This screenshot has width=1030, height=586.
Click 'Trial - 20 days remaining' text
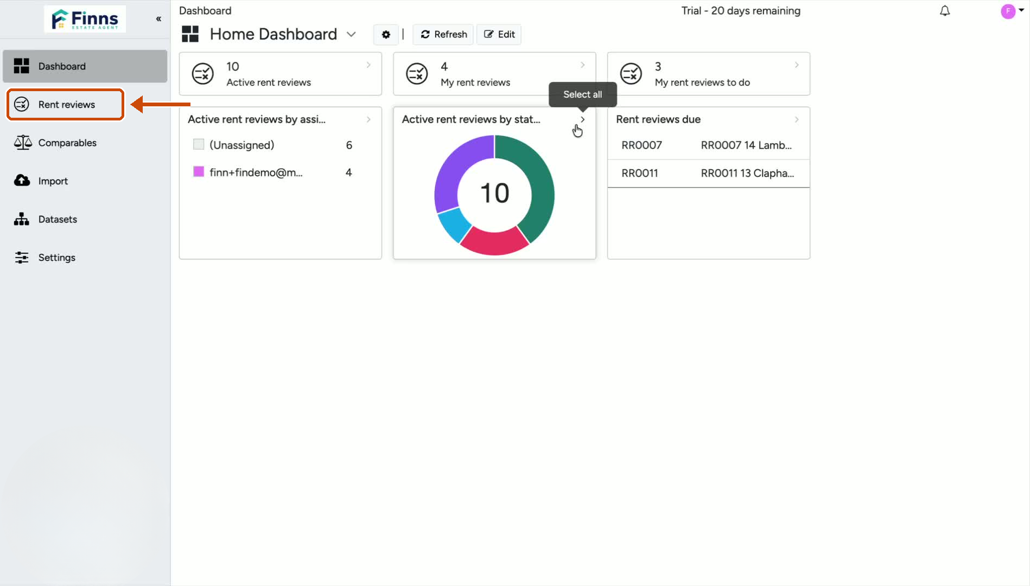coord(741,11)
